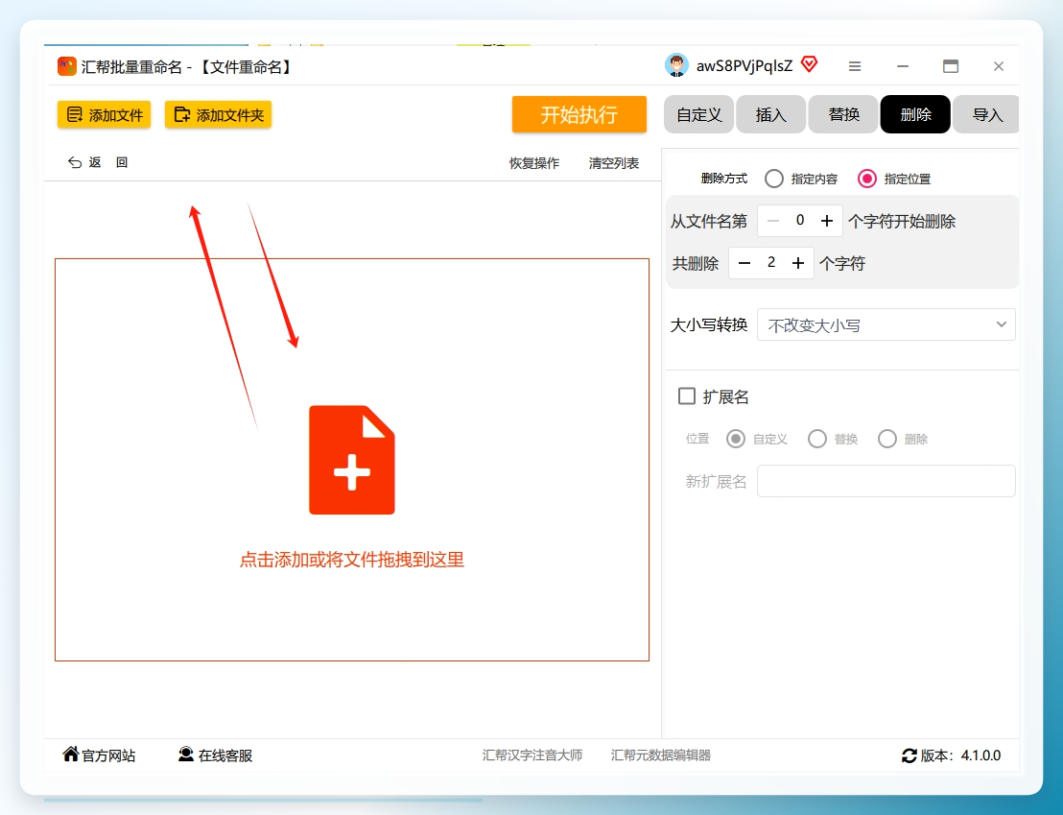Increase the starting character position value
The image size is (1063, 815).
[x=826, y=221]
